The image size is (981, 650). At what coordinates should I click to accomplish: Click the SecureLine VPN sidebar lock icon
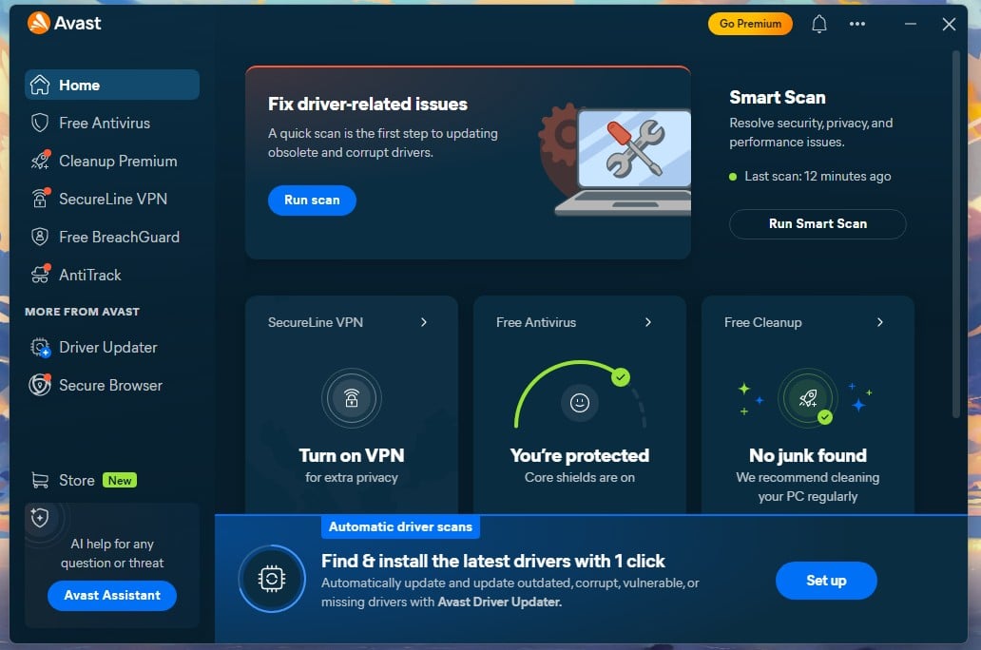[x=40, y=199]
